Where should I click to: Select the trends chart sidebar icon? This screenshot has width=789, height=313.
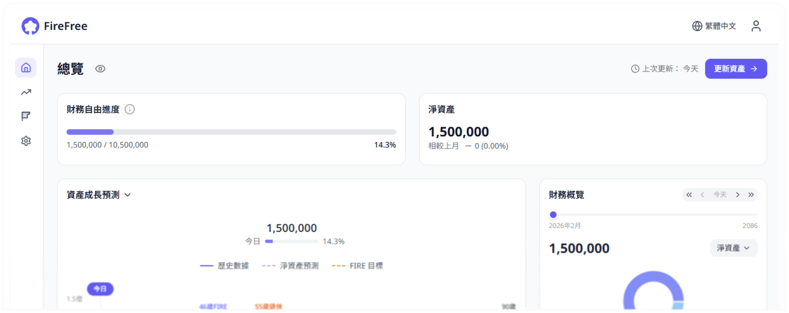pyautogui.click(x=26, y=92)
